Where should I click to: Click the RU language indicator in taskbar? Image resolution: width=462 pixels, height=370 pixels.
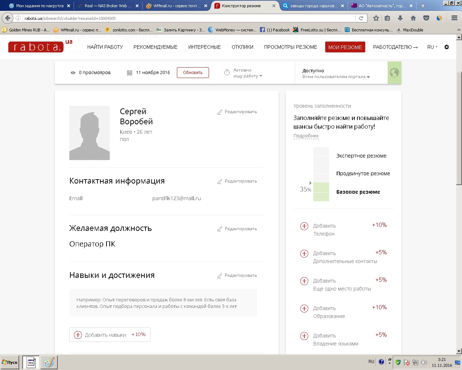371,362
